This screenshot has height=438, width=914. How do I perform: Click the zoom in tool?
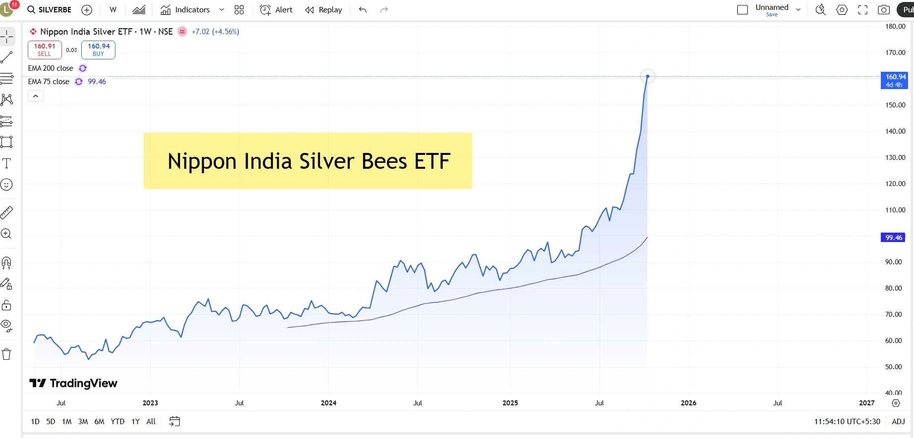click(x=6, y=234)
